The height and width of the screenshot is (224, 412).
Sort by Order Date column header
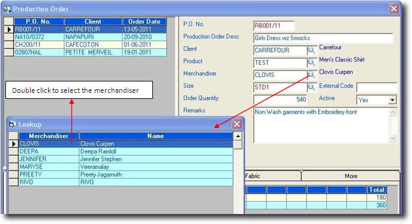coord(145,22)
